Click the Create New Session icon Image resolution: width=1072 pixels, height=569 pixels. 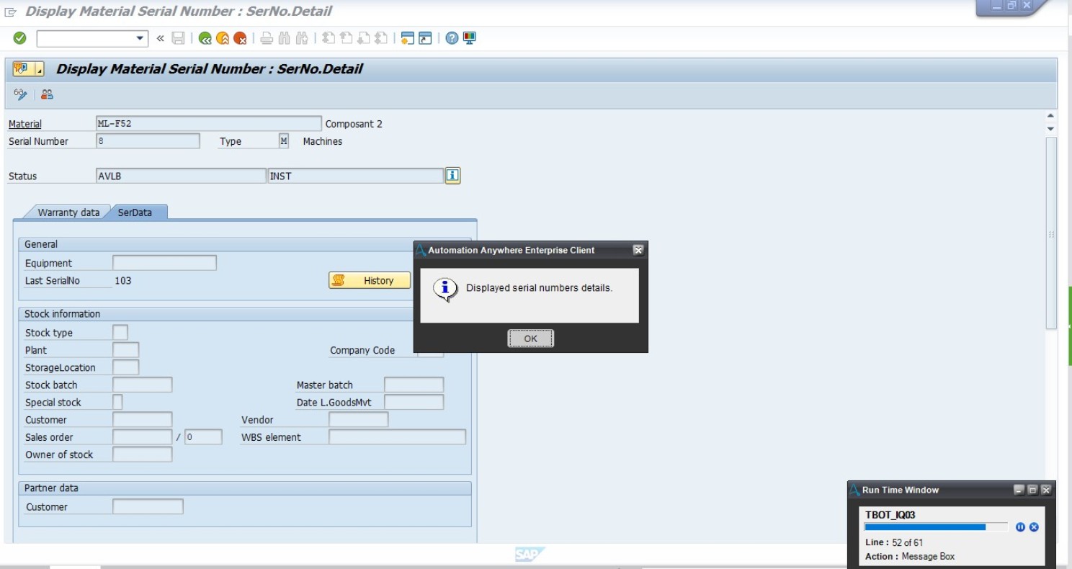click(408, 38)
